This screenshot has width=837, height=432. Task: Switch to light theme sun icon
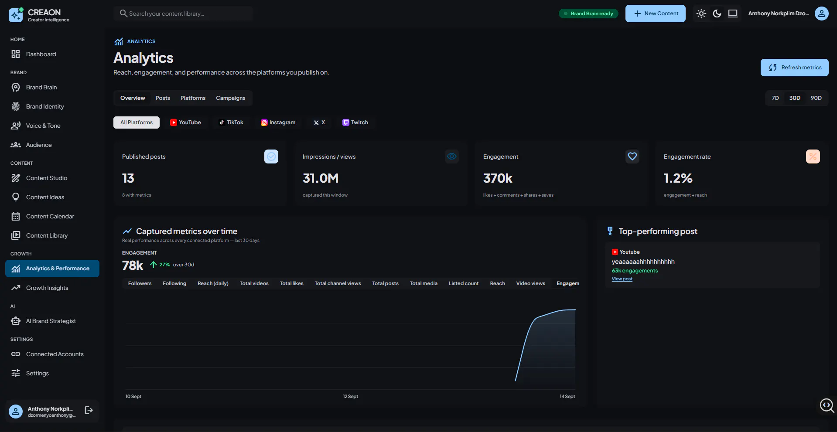(701, 14)
